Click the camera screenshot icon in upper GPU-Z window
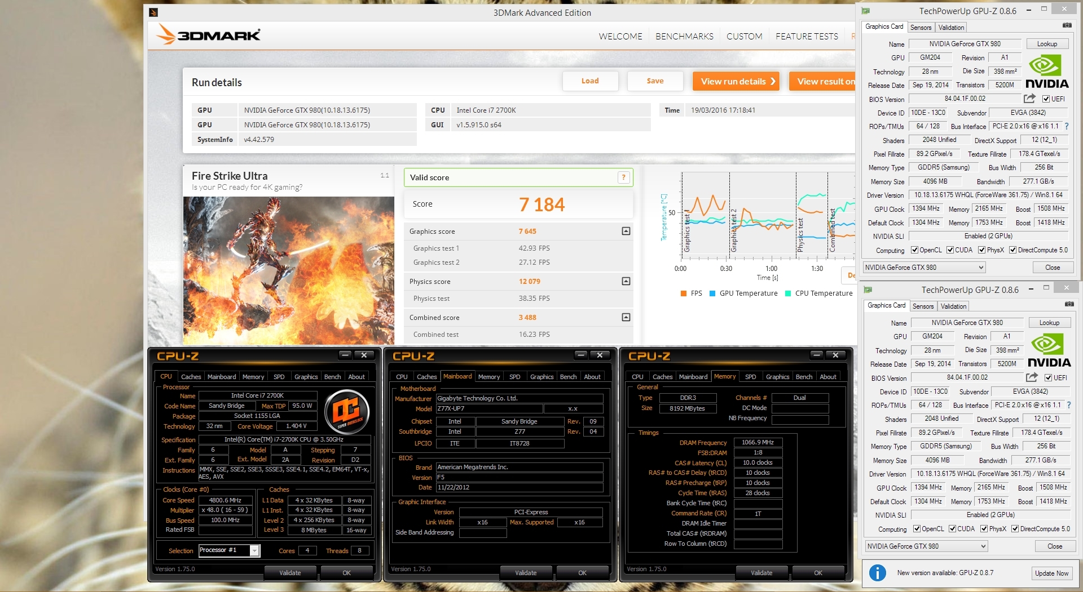 1067,25
